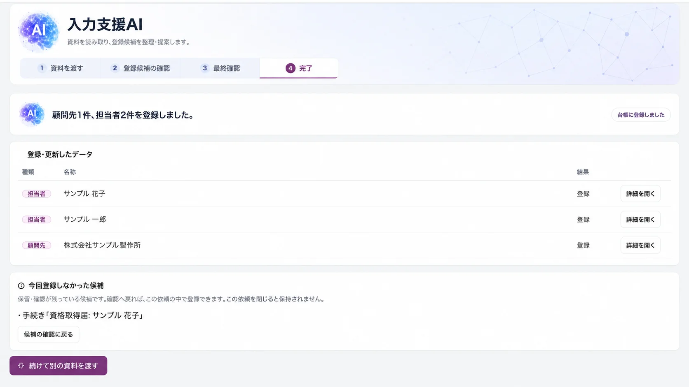Image resolution: width=689 pixels, height=387 pixels.
Task: Click the 種類 column header
Action: pos(28,172)
